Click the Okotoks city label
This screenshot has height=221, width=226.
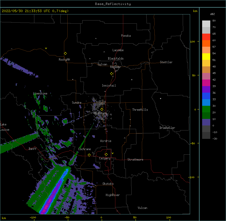coord(108,184)
